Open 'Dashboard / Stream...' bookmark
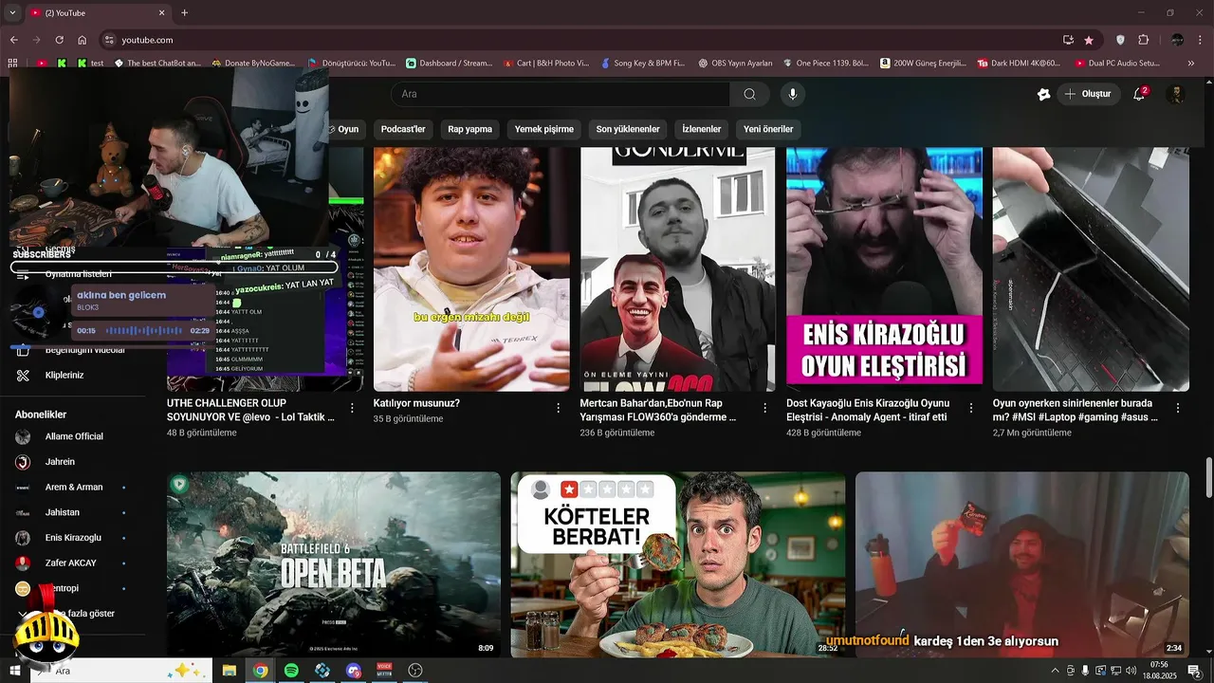This screenshot has height=683, width=1214. [449, 63]
